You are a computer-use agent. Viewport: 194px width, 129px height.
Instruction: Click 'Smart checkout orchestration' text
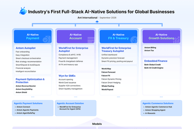point(28,58)
